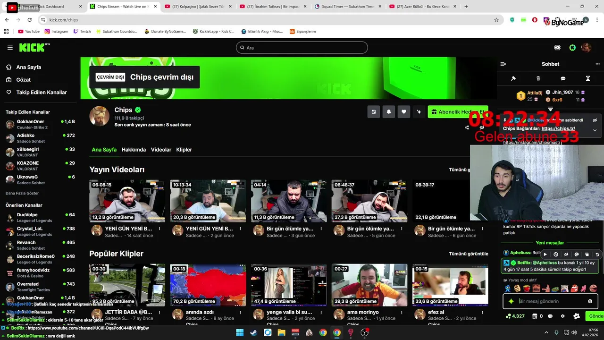
Task: Click Abonelik Hediye Et button
Action: [x=458, y=112]
